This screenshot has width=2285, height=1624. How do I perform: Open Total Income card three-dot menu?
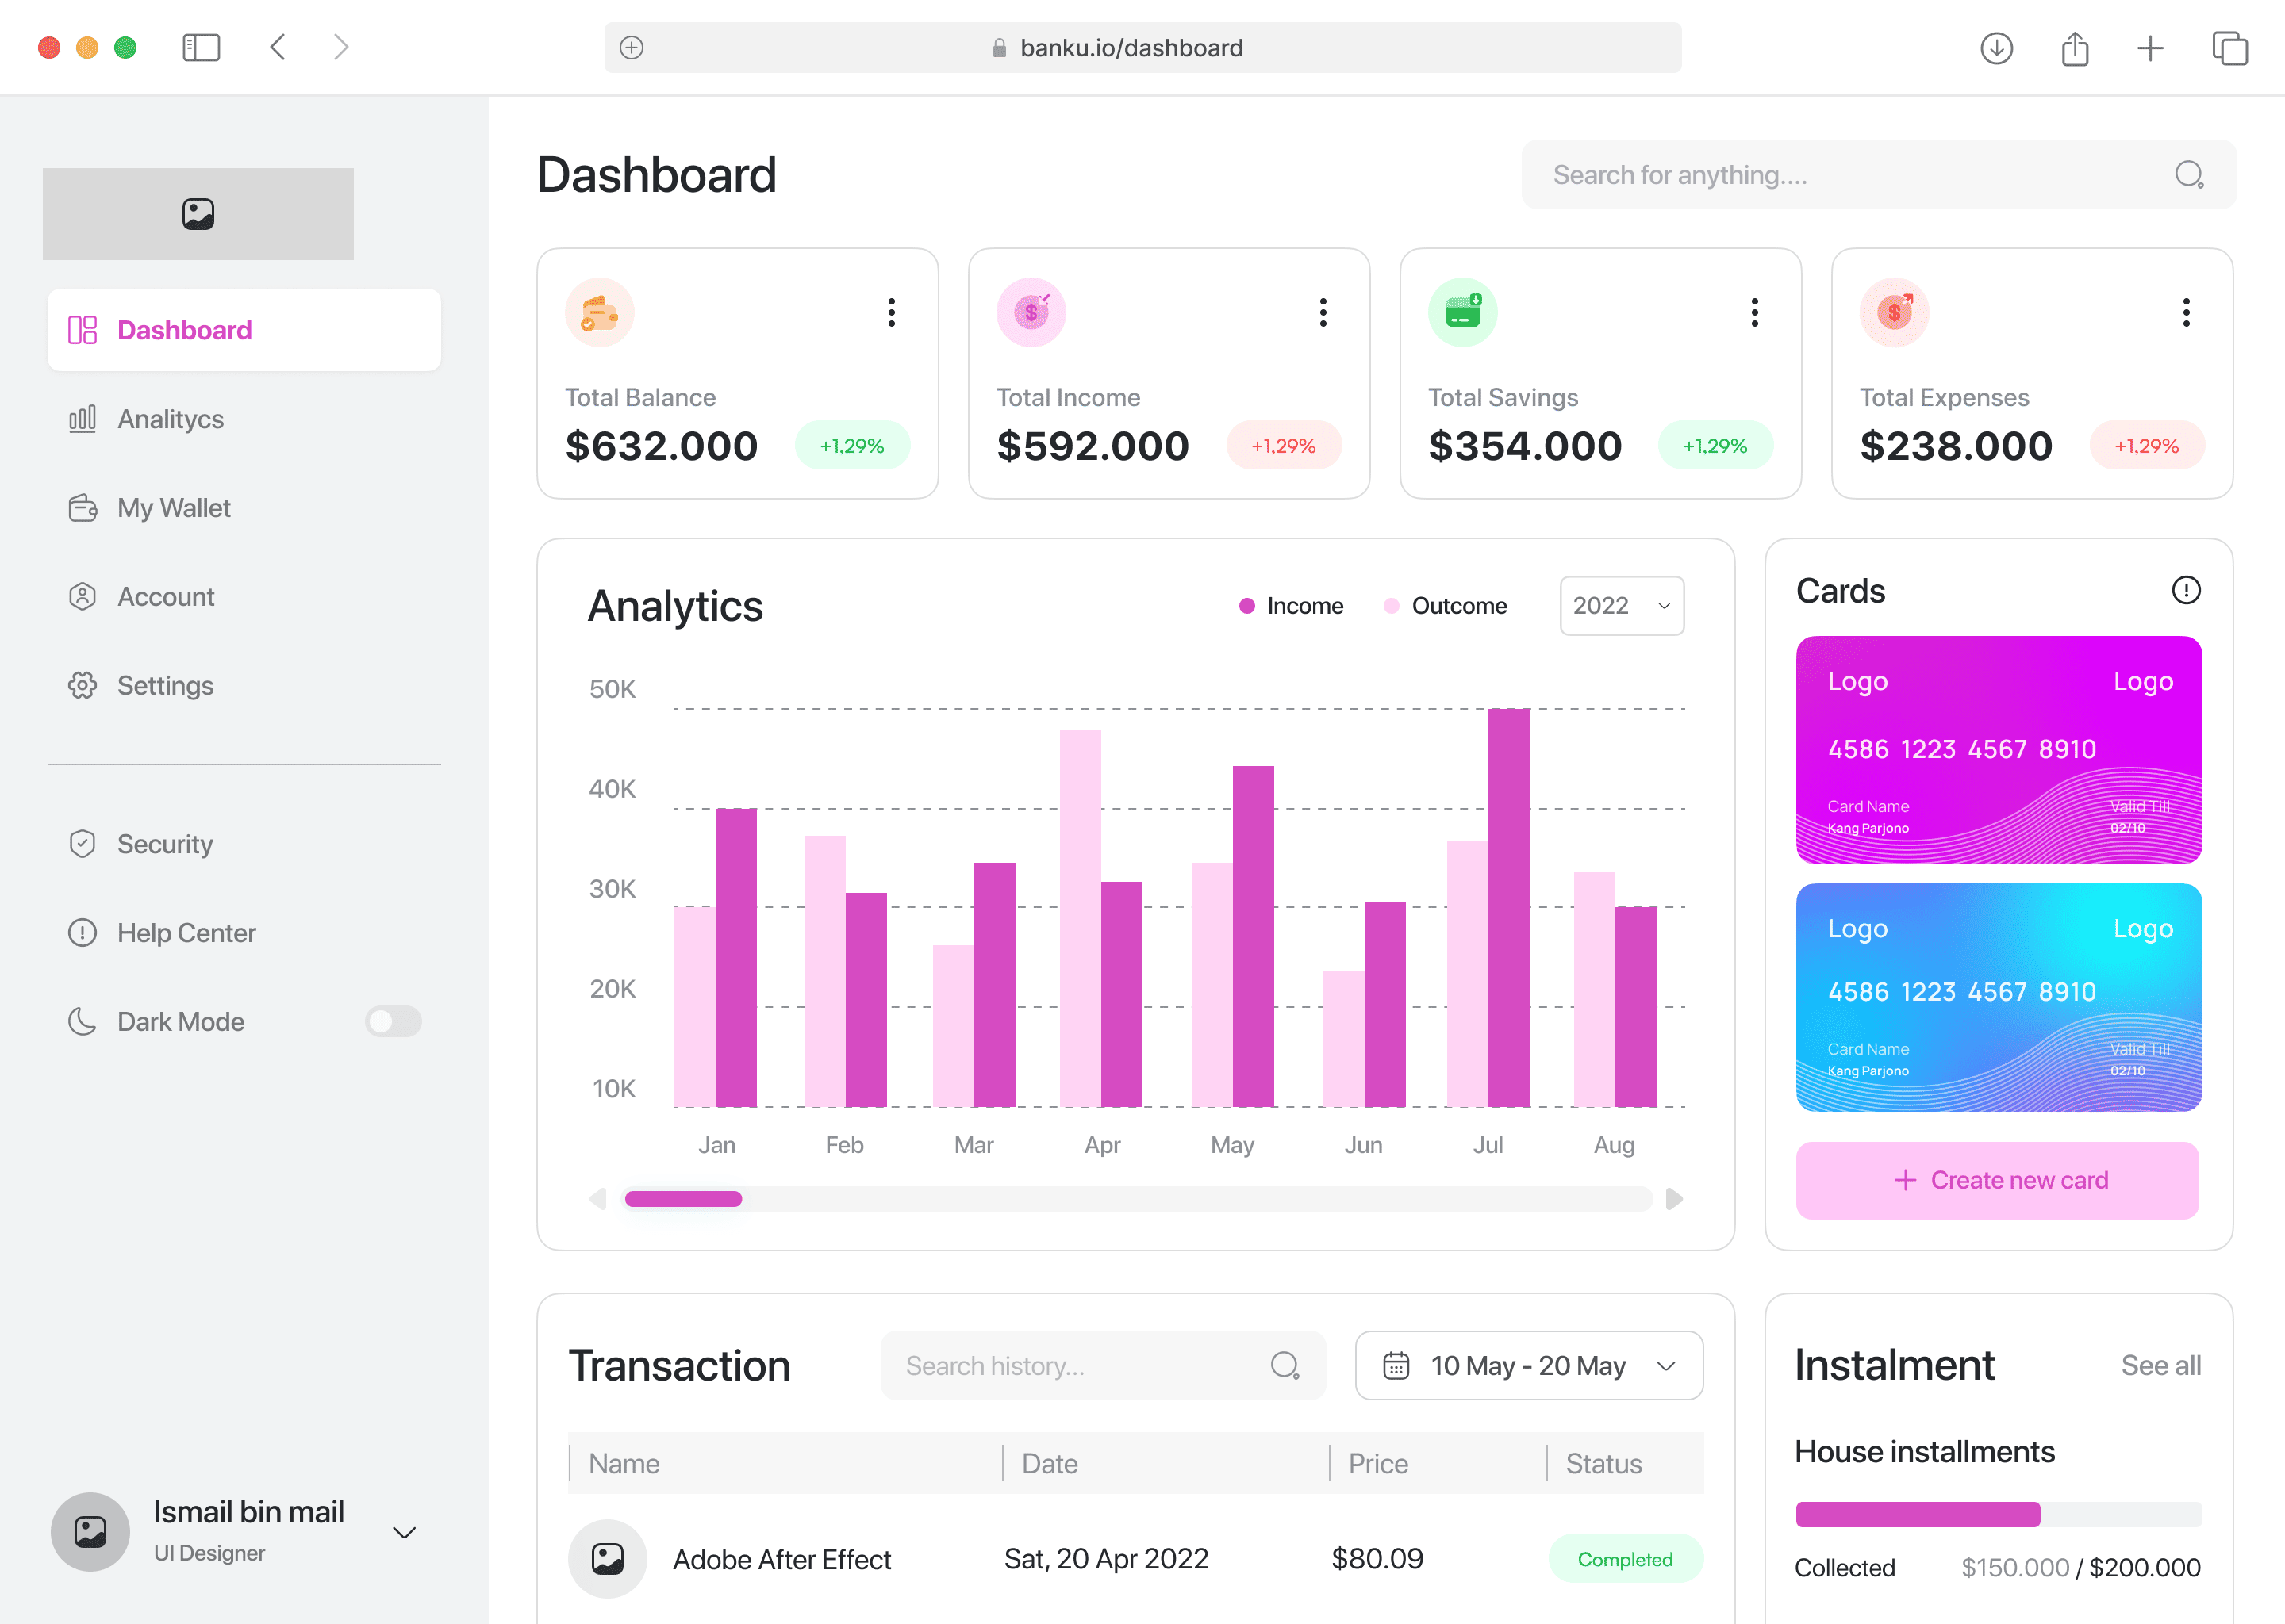point(1323,313)
